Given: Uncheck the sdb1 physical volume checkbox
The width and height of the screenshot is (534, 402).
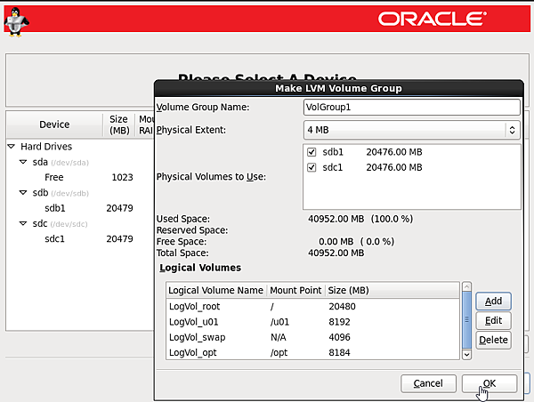Looking at the screenshot, I should pos(311,152).
